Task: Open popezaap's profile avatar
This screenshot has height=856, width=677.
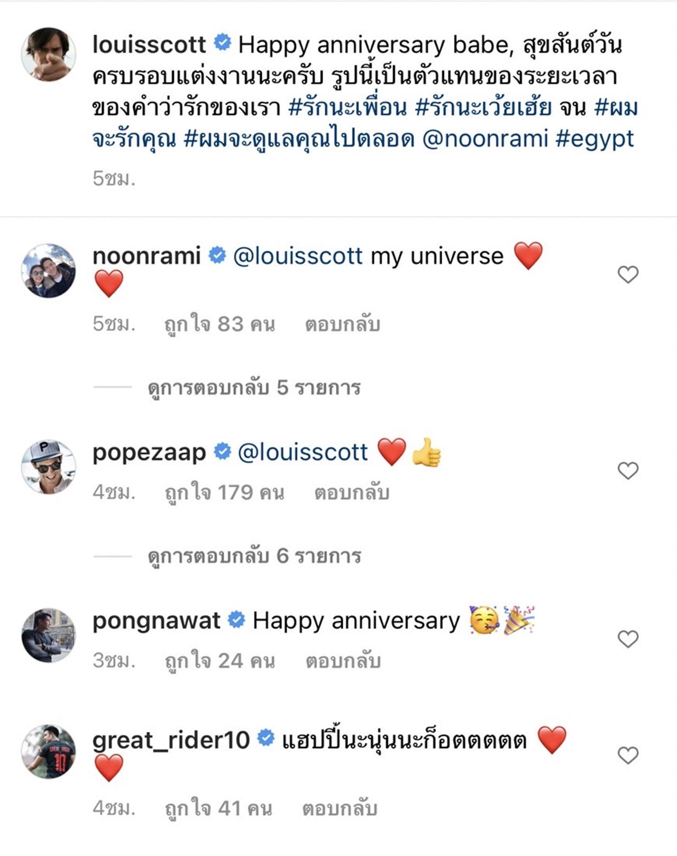Action: click(49, 467)
